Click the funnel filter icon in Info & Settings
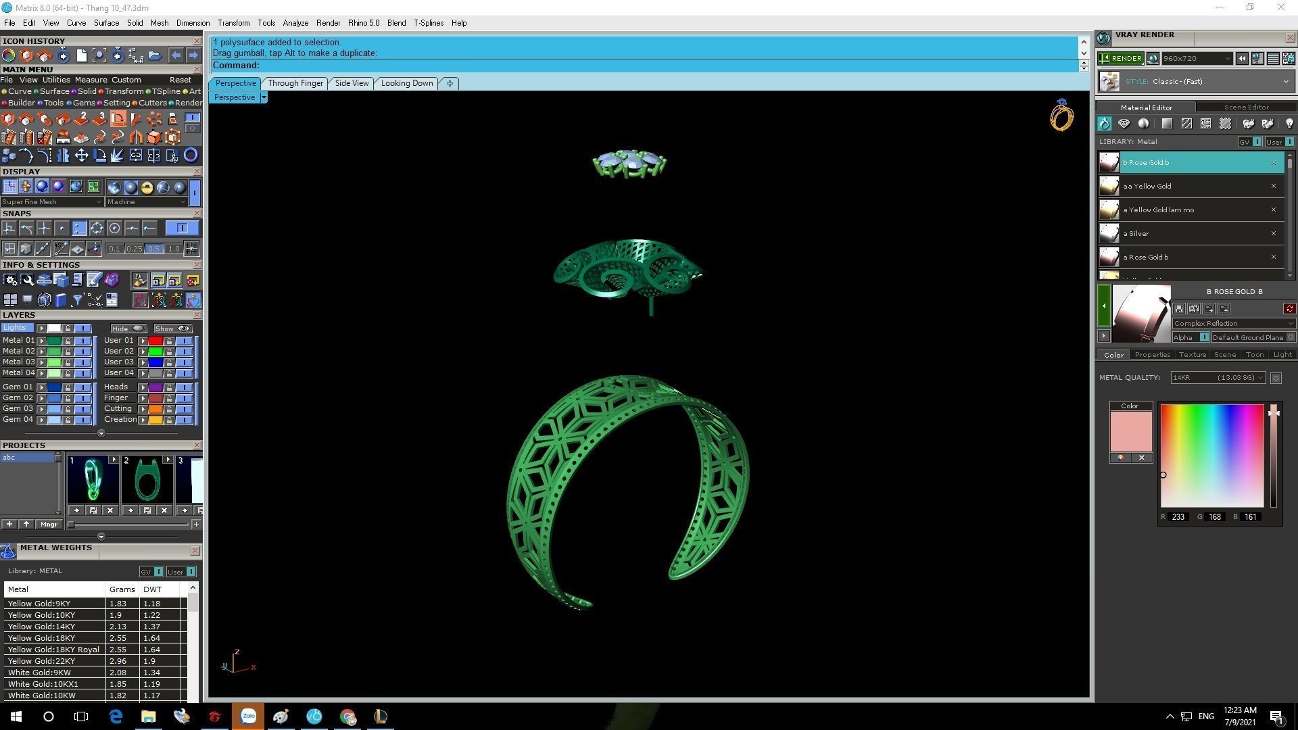The width and height of the screenshot is (1298, 730). tap(77, 300)
